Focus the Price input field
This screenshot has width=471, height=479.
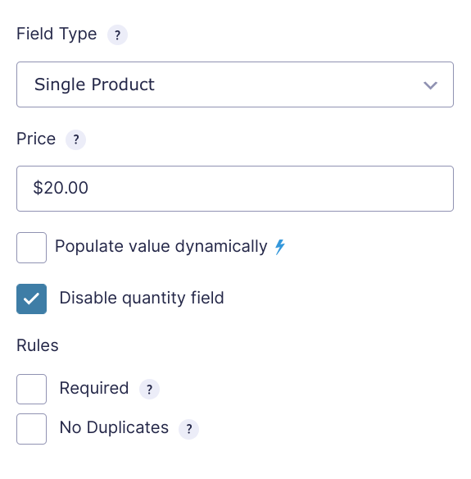(x=235, y=189)
